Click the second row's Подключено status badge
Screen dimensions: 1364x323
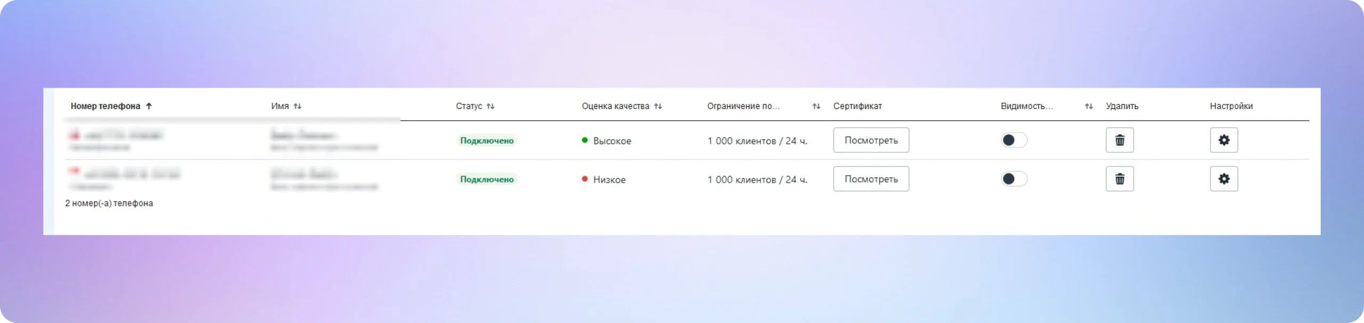pyautogui.click(x=486, y=179)
